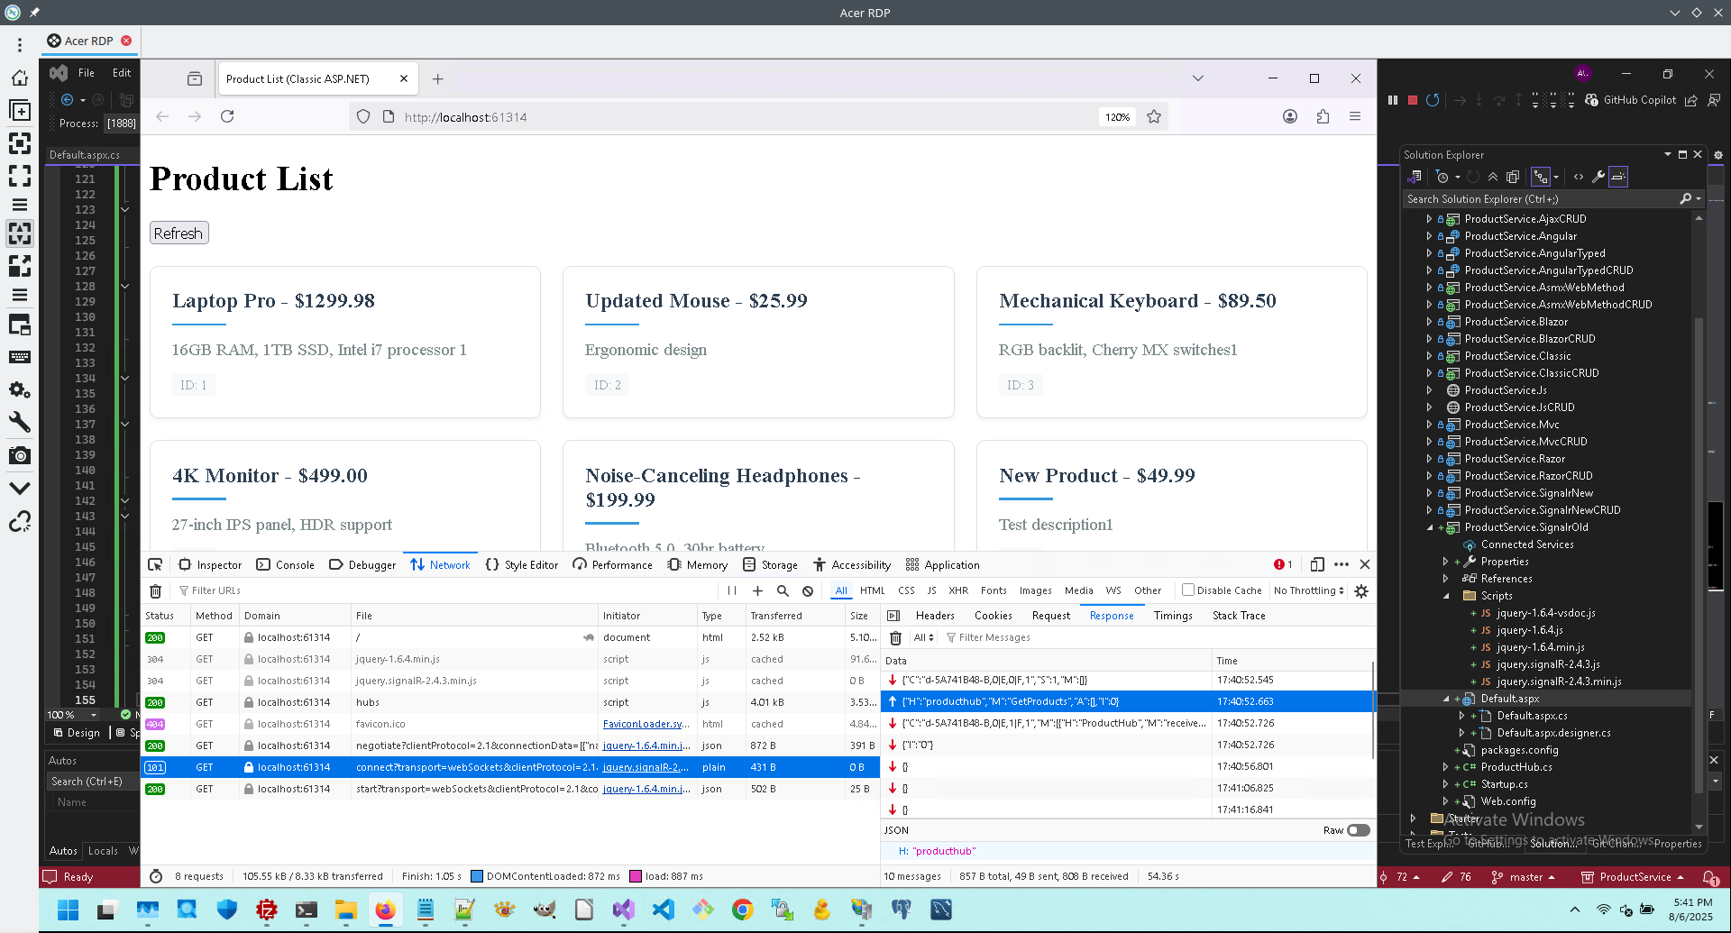This screenshot has height=933, width=1731.
Task: Stop debugging in Visual Studio
Action: coord(1413,100)
